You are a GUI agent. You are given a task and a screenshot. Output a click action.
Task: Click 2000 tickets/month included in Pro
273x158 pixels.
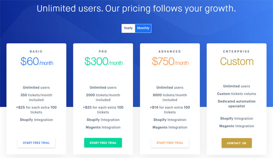coord(103,97)
